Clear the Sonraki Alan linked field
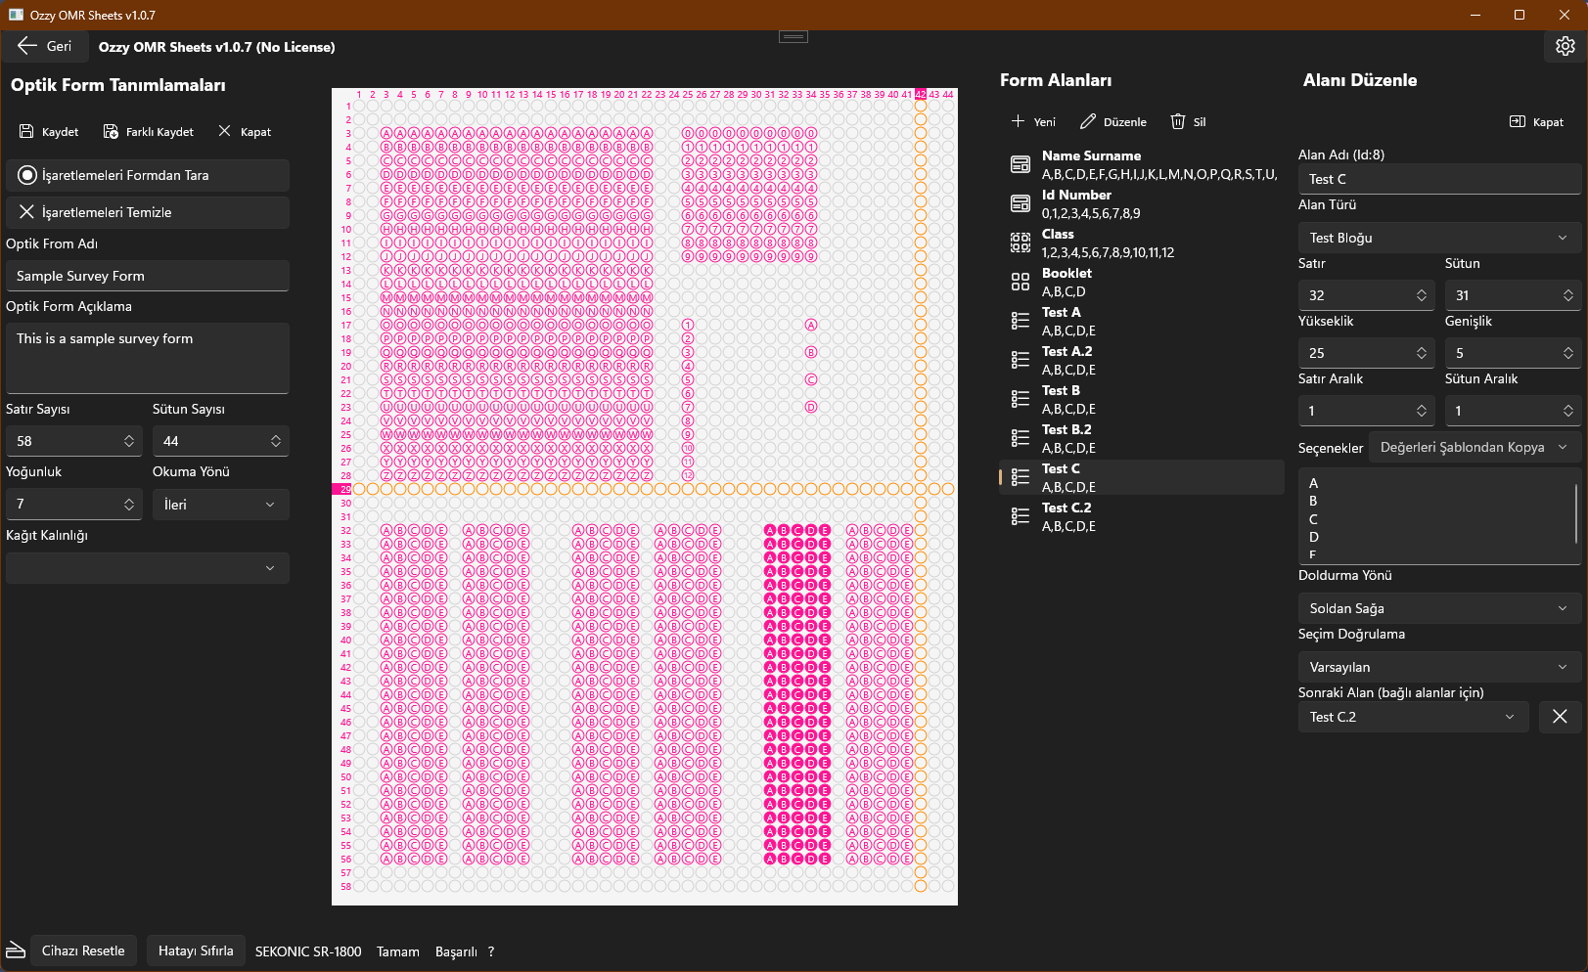 click(x=1560, y=717)
